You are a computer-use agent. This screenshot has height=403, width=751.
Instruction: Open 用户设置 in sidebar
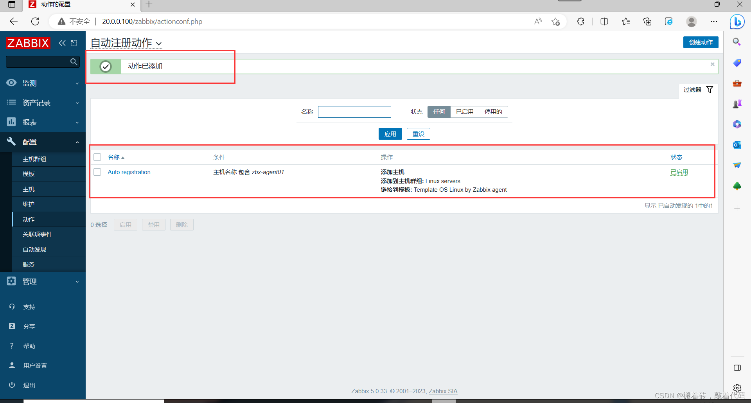(35, 366)
